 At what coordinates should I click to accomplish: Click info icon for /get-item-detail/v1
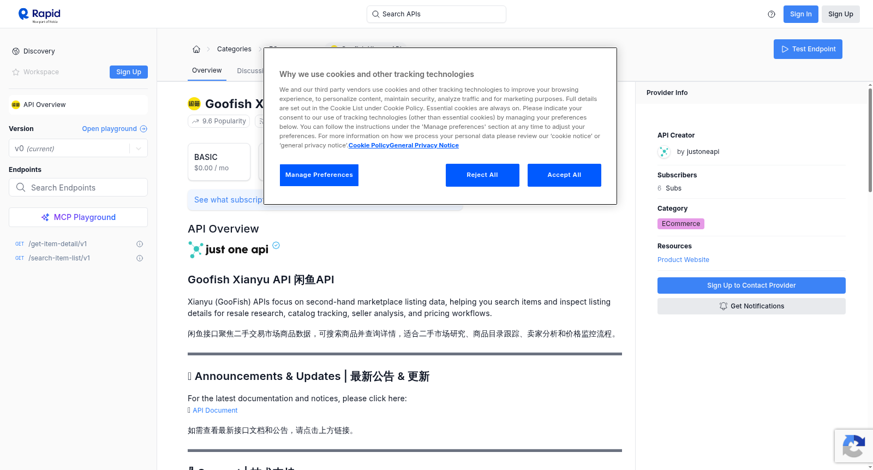(x=140, y=244)
